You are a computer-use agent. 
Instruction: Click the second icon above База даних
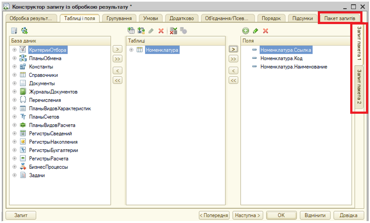pyautogui.click(x=24, y=31)
